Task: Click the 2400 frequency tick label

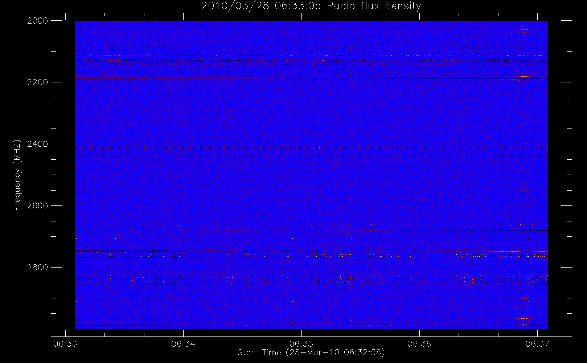Action: 38,144
